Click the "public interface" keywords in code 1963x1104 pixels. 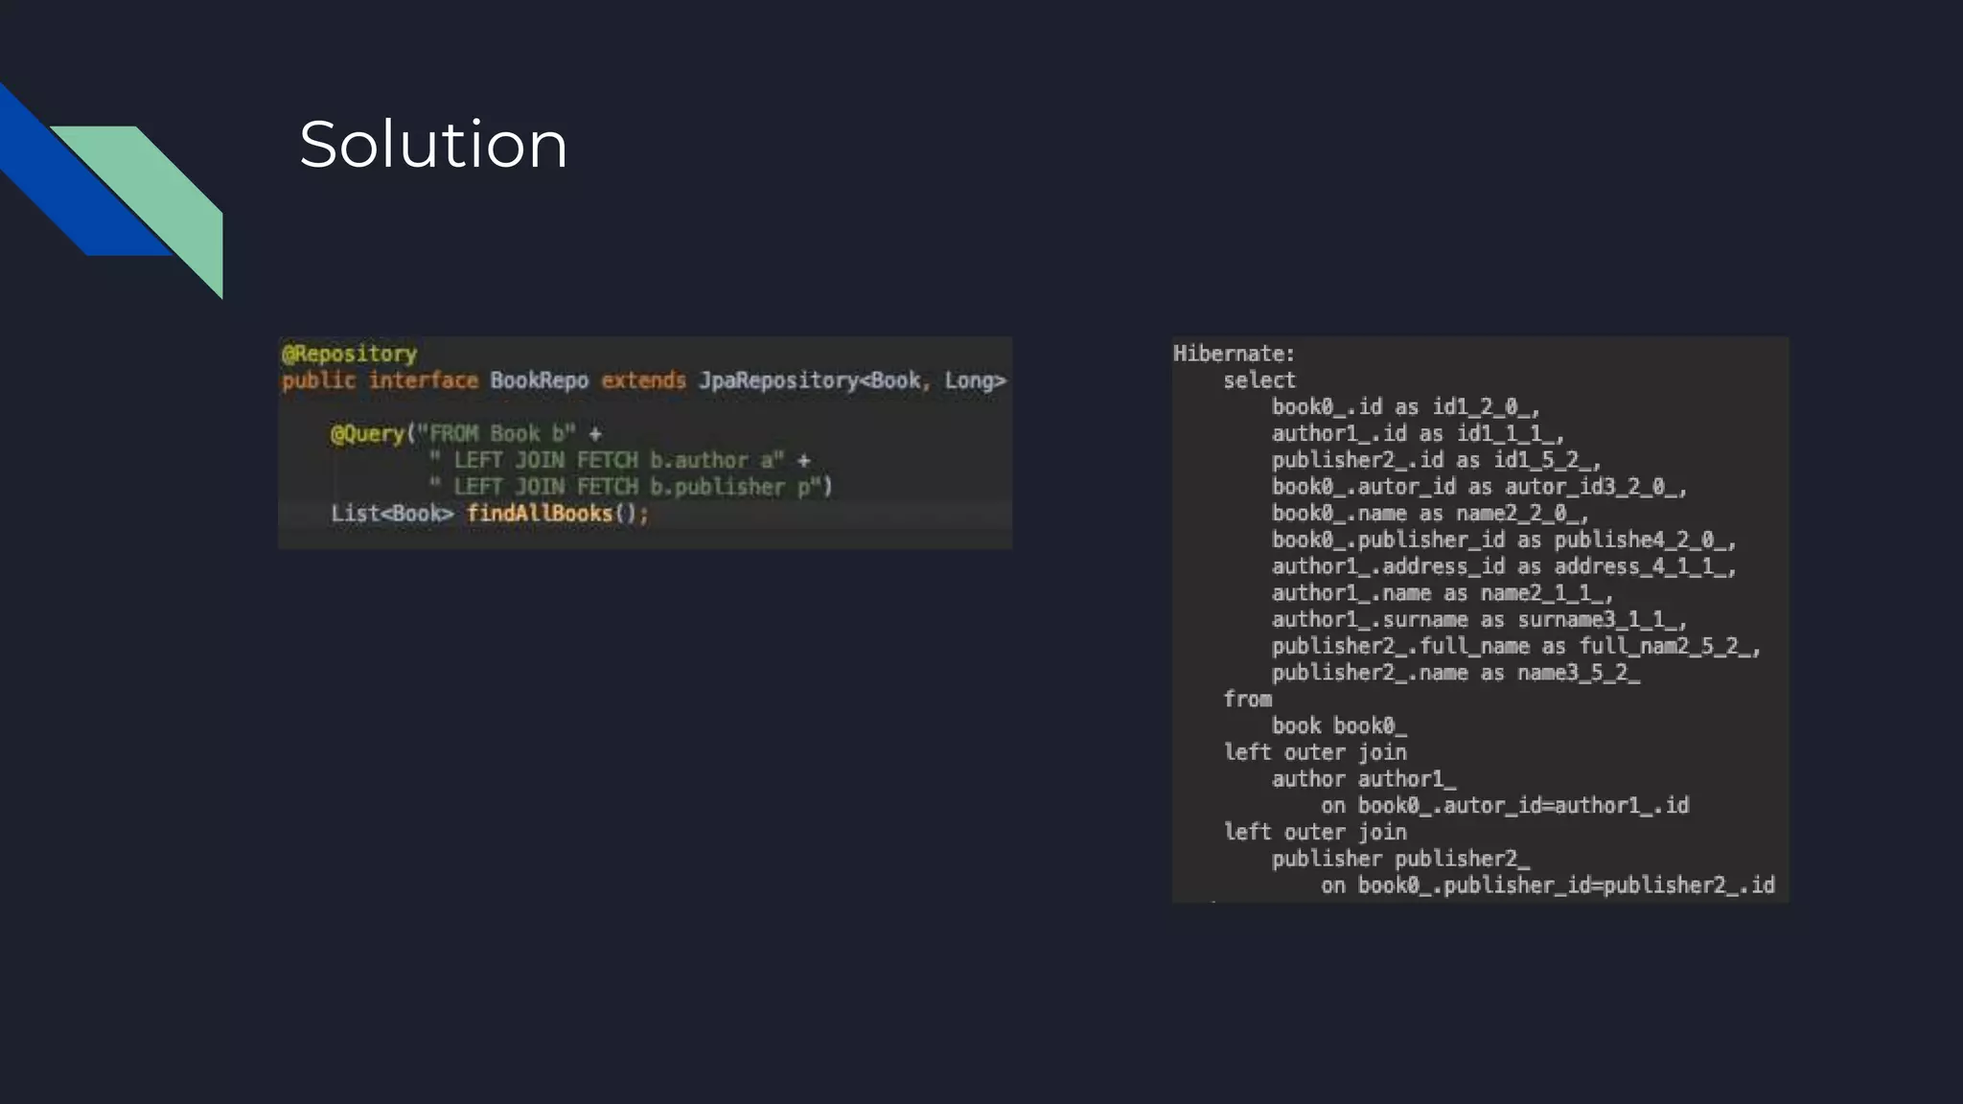[x=380, y=380]
